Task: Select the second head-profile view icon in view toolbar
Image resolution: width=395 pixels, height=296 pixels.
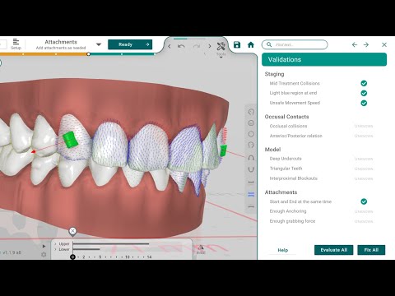Action: [x=251, y=145]
